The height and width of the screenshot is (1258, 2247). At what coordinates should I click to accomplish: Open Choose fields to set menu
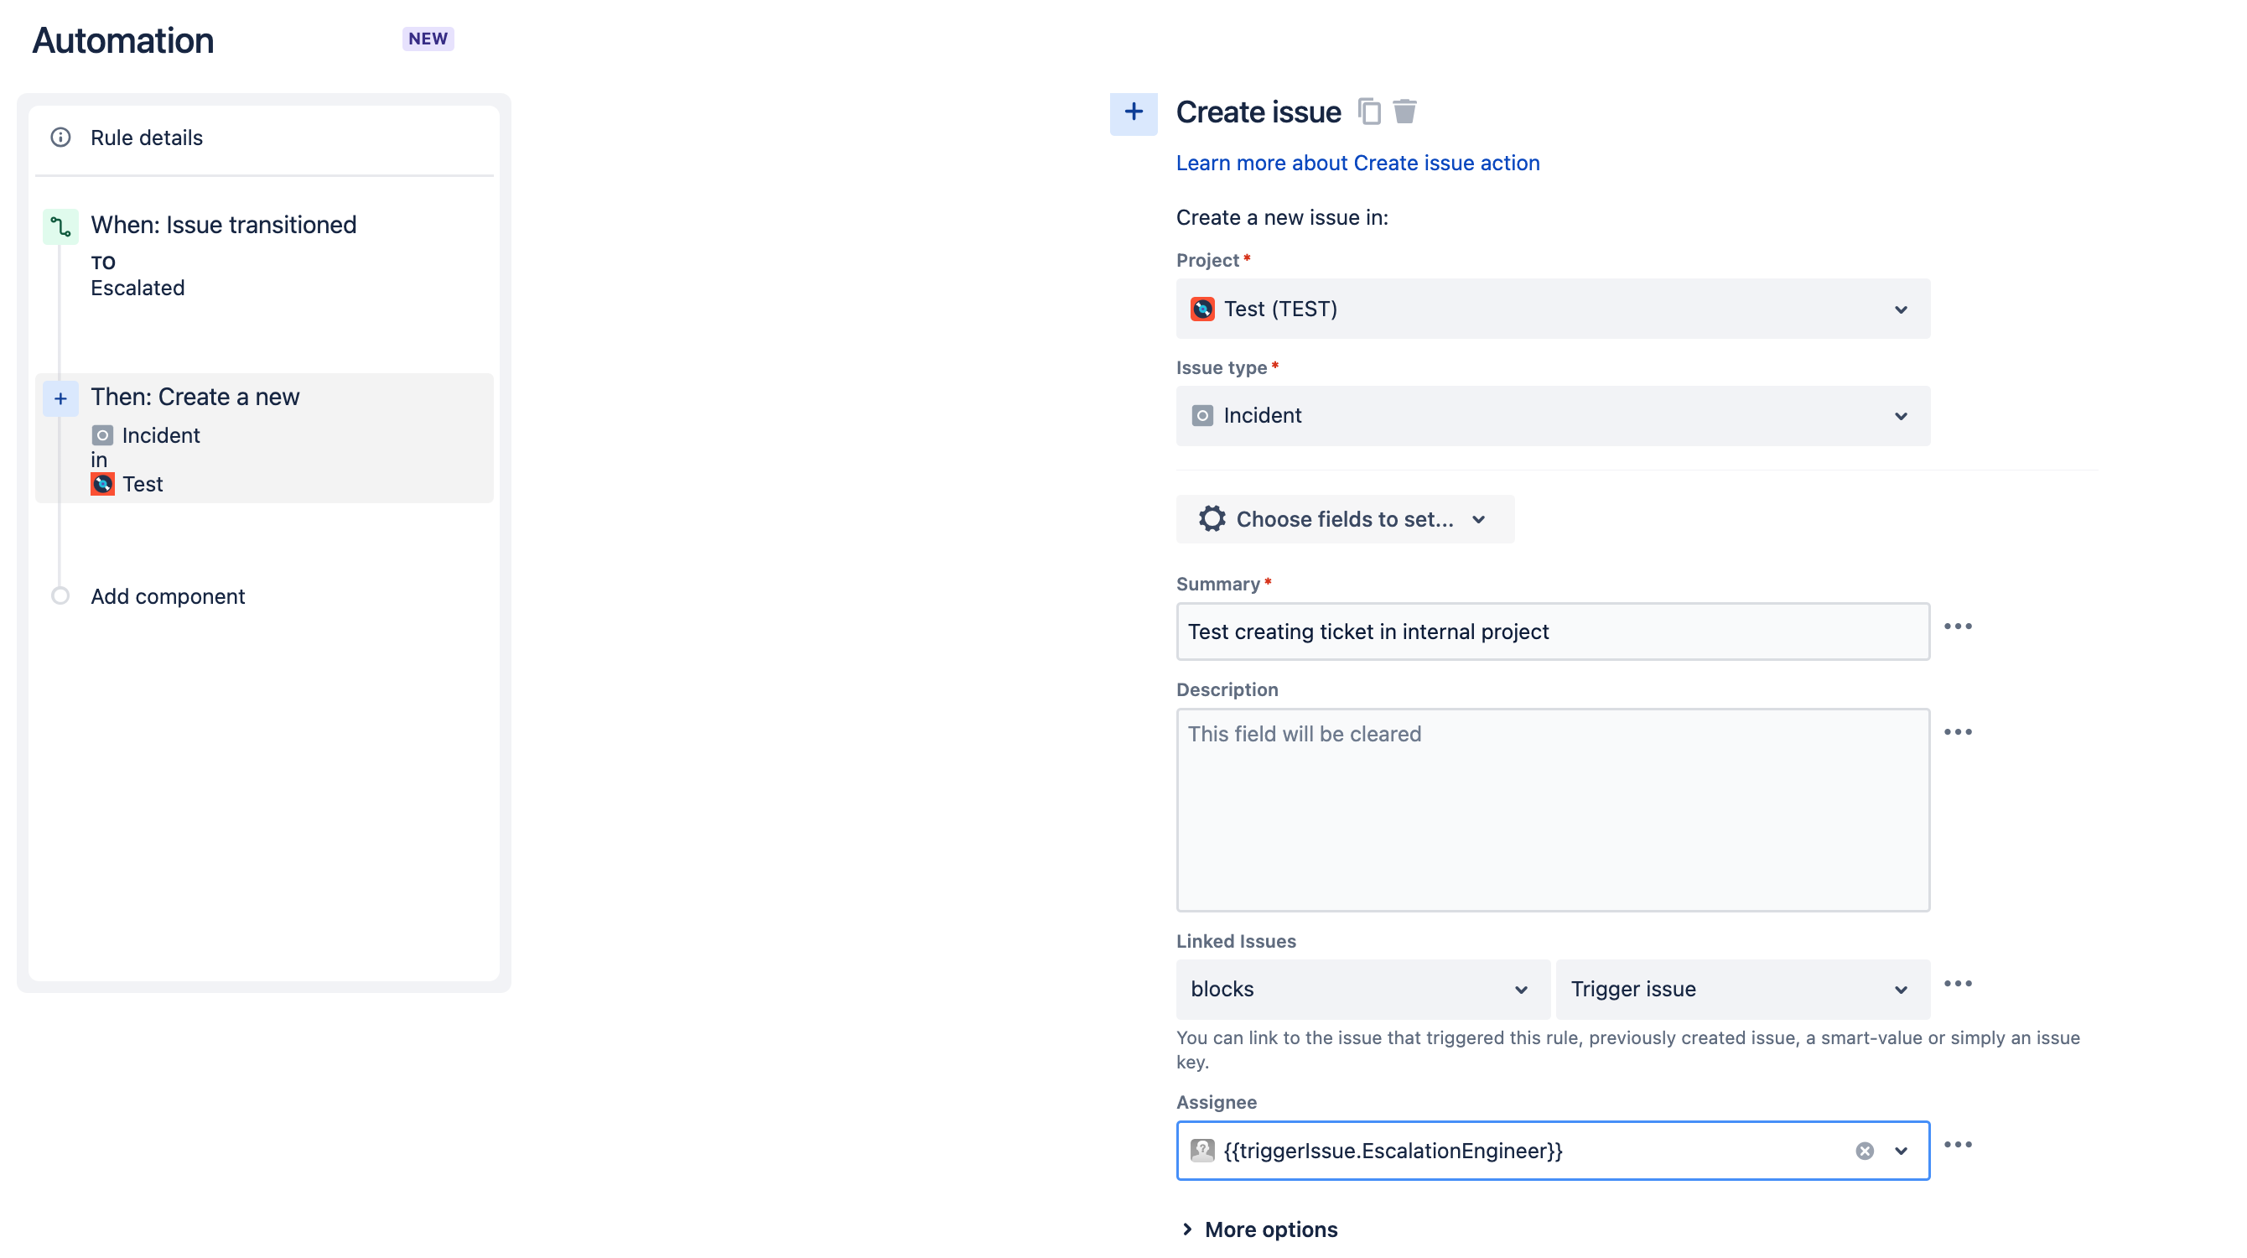(x=1344, y=519)
